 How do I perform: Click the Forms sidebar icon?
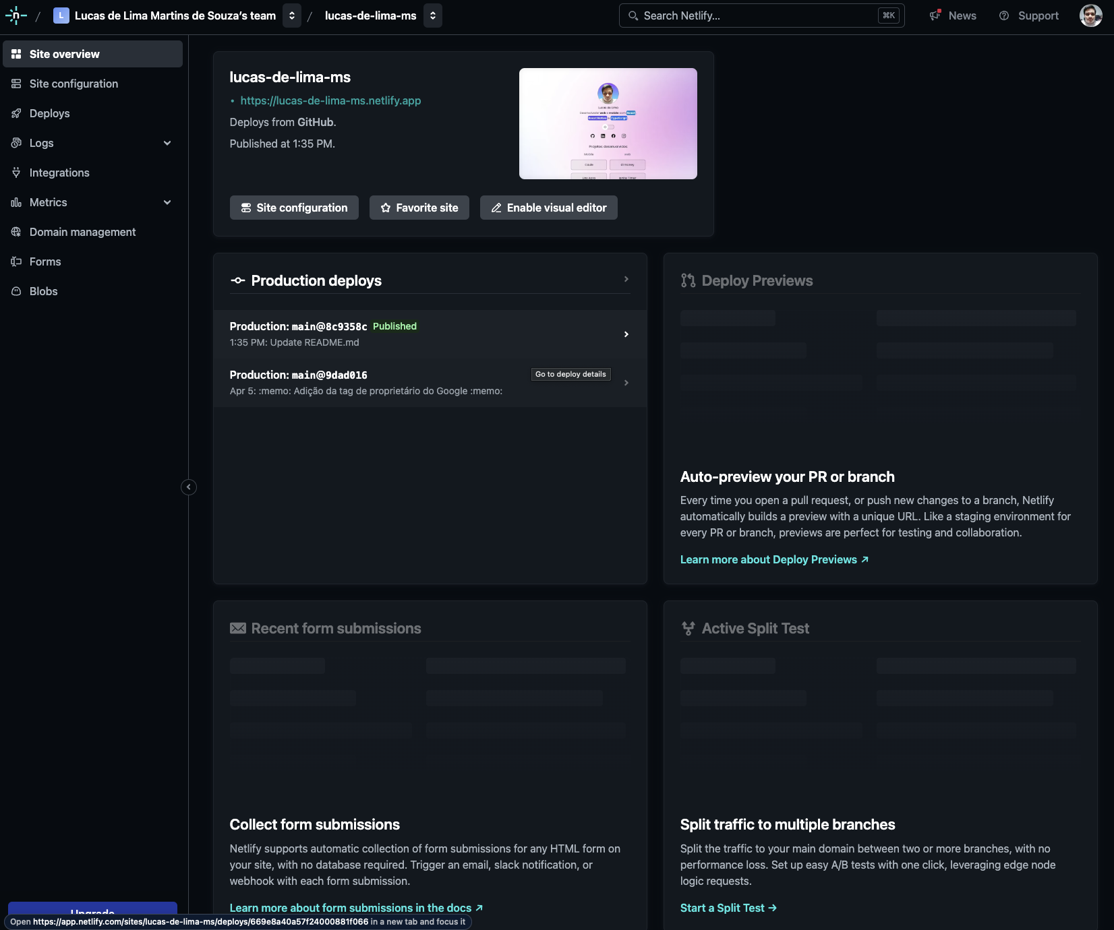(x=16, y=261)
